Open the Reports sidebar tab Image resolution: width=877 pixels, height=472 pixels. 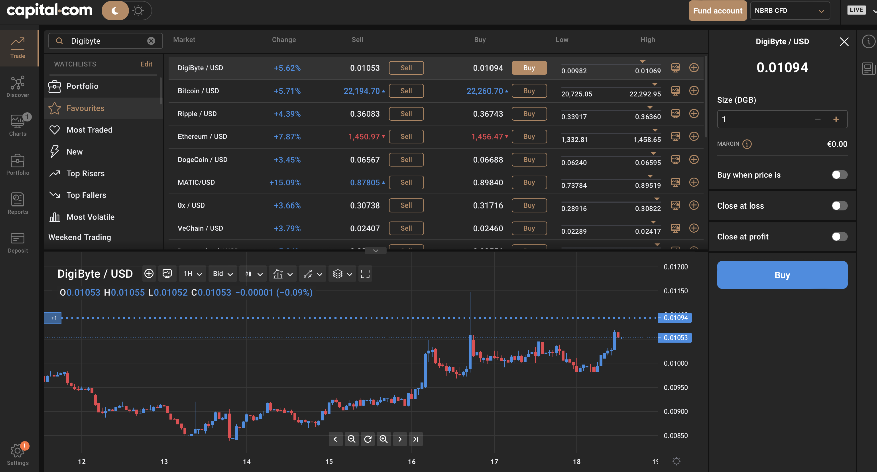18,204
